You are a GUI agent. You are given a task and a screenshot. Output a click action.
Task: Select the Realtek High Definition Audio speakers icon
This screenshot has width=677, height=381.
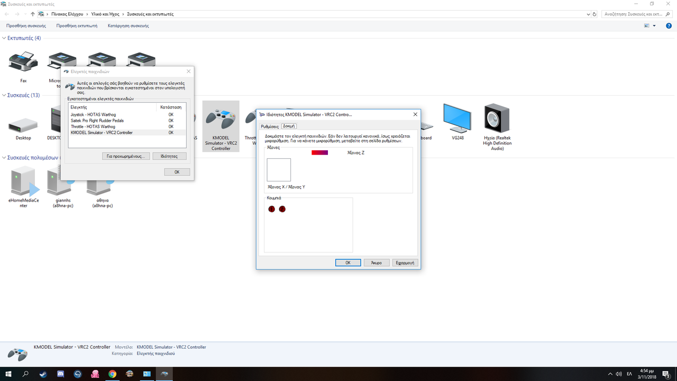pyautogui.click(x=497, y=119)
